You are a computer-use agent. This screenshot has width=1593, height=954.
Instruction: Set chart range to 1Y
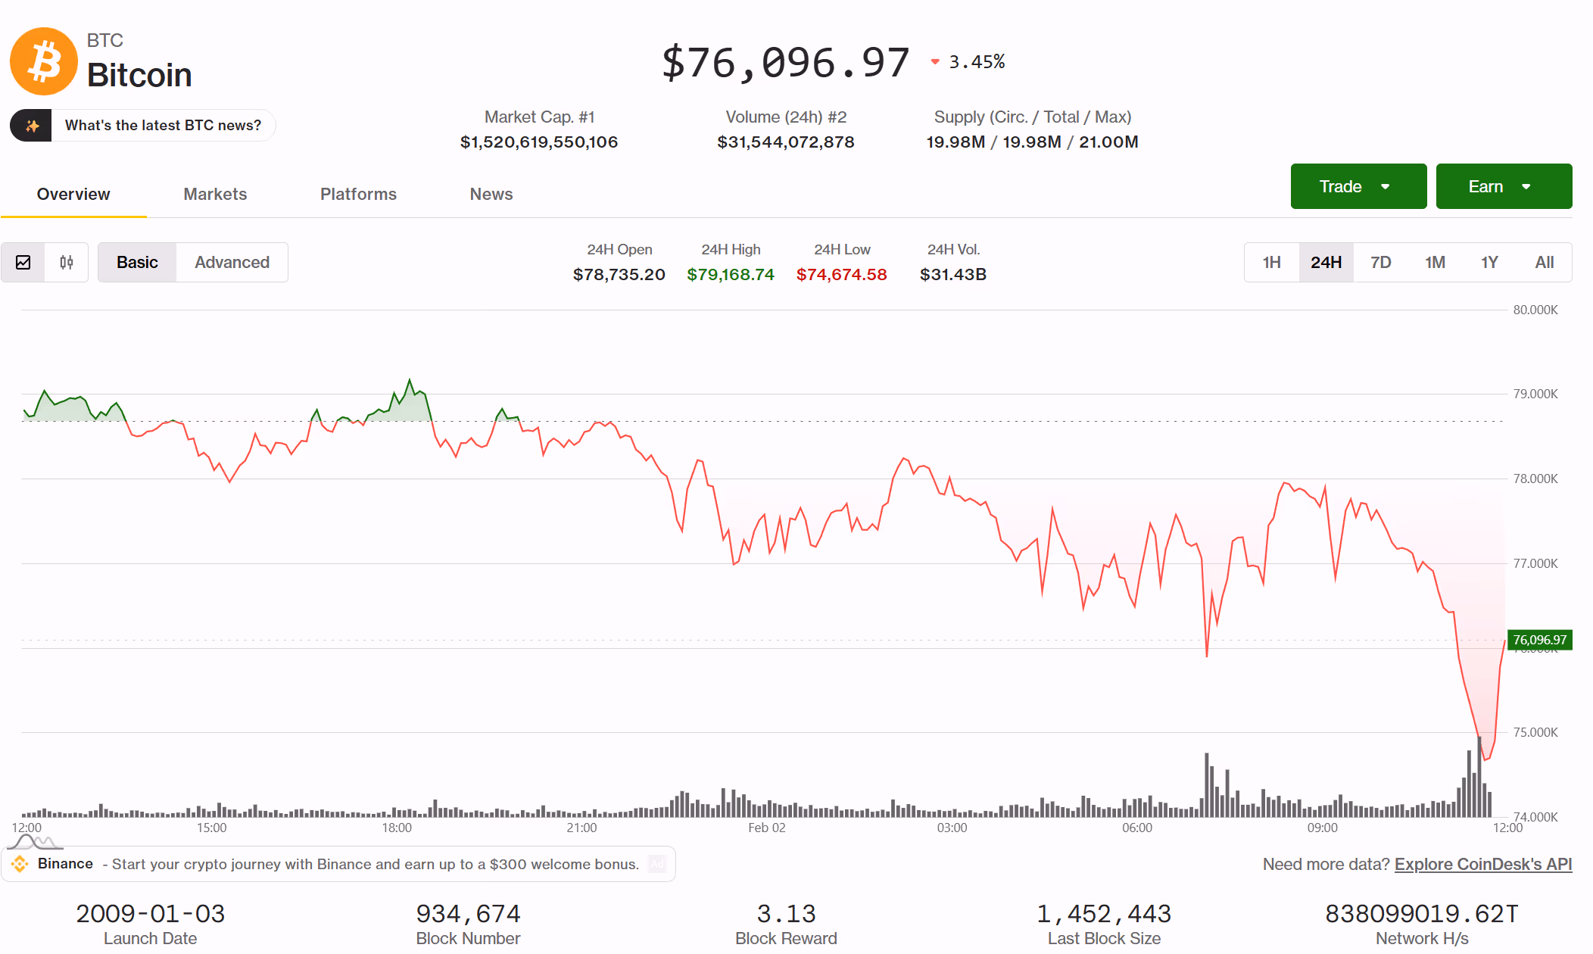point(1489,263)
